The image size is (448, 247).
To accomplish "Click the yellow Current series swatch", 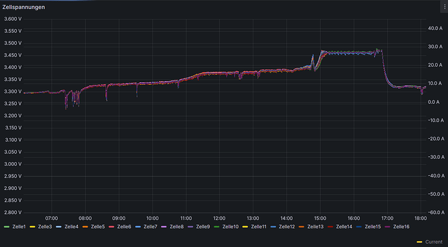I will 419,242.
